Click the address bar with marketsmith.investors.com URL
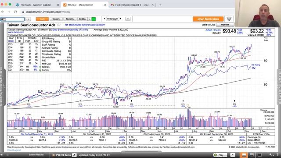281x158 pixels. 48,12
